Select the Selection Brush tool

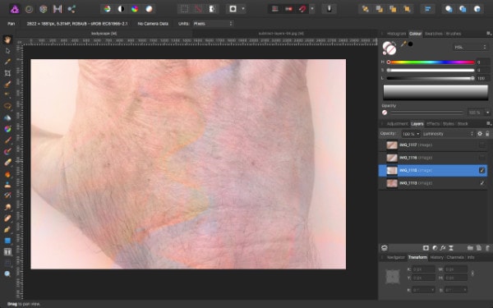pos(7,85)
